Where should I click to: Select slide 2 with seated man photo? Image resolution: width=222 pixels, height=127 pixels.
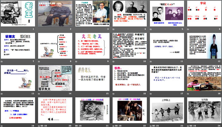[55, 14]
